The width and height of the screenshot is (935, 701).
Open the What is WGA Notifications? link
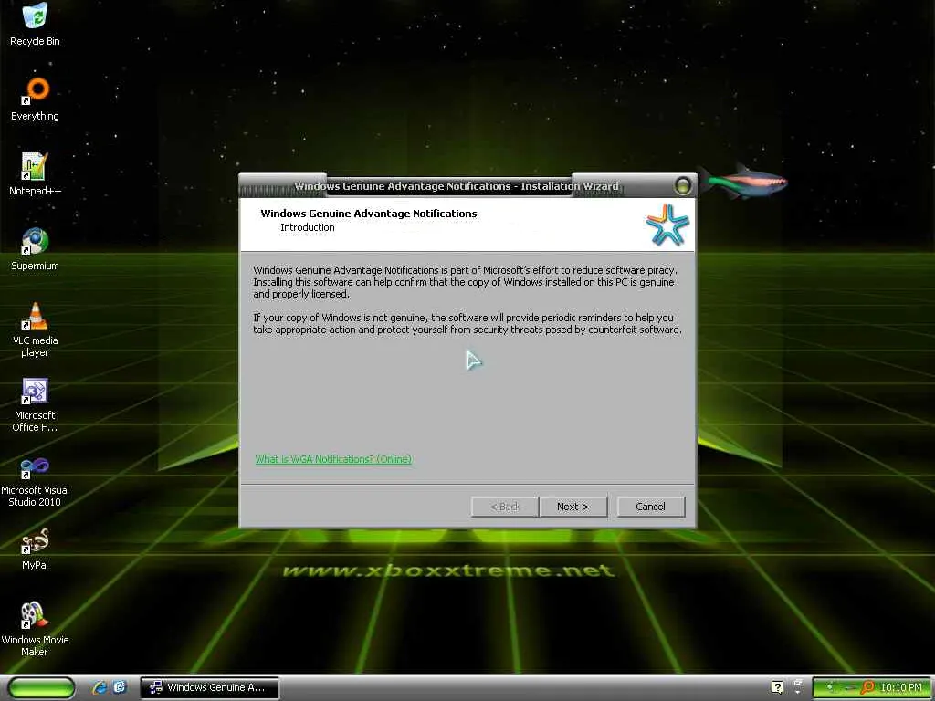[333, 459]
